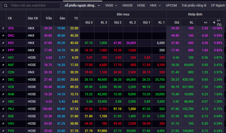
Task: Switch to the HNX30 tab
Action: (127, 6)
